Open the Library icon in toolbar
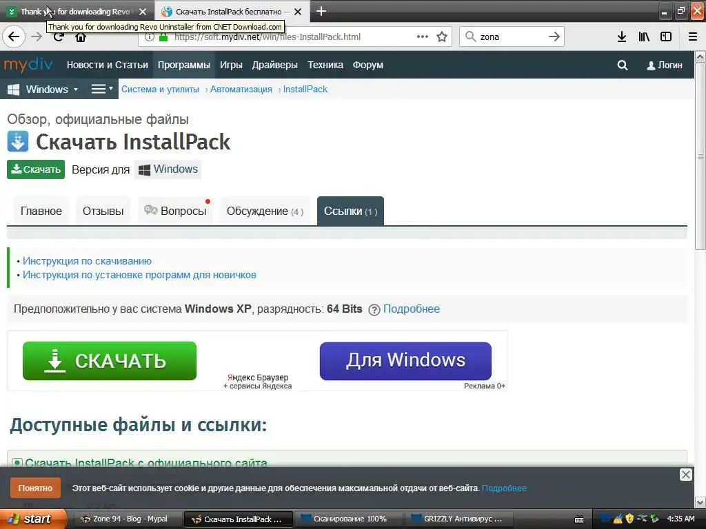 [x=644, y=37]
